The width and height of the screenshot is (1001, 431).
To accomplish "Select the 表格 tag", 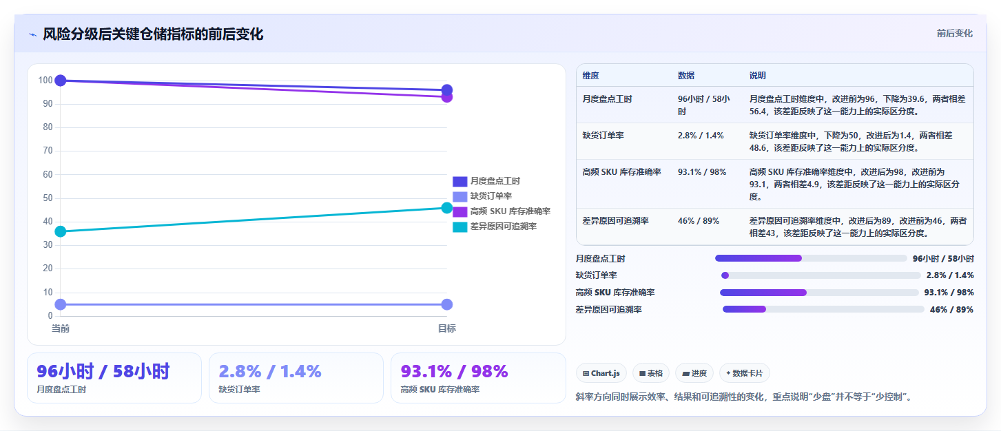I will click(651, 373).
